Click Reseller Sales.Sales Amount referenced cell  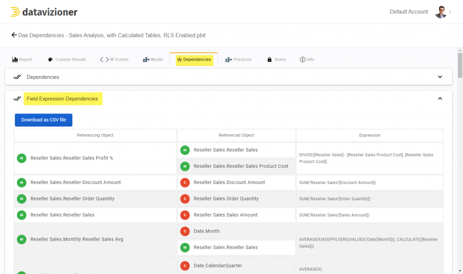click(236, 215)
